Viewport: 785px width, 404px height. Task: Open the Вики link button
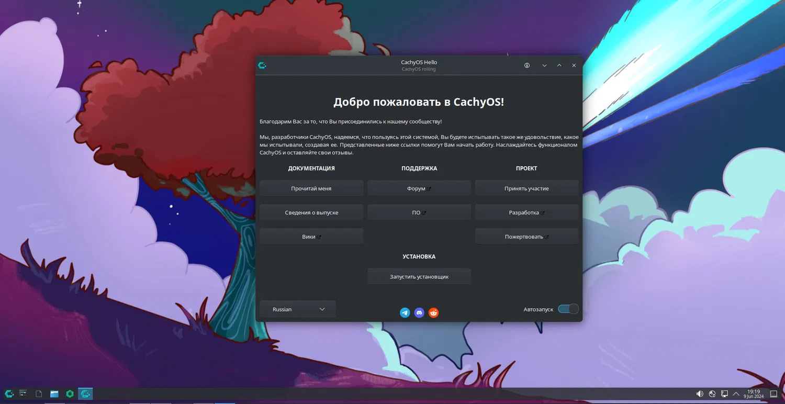point(311,237)
